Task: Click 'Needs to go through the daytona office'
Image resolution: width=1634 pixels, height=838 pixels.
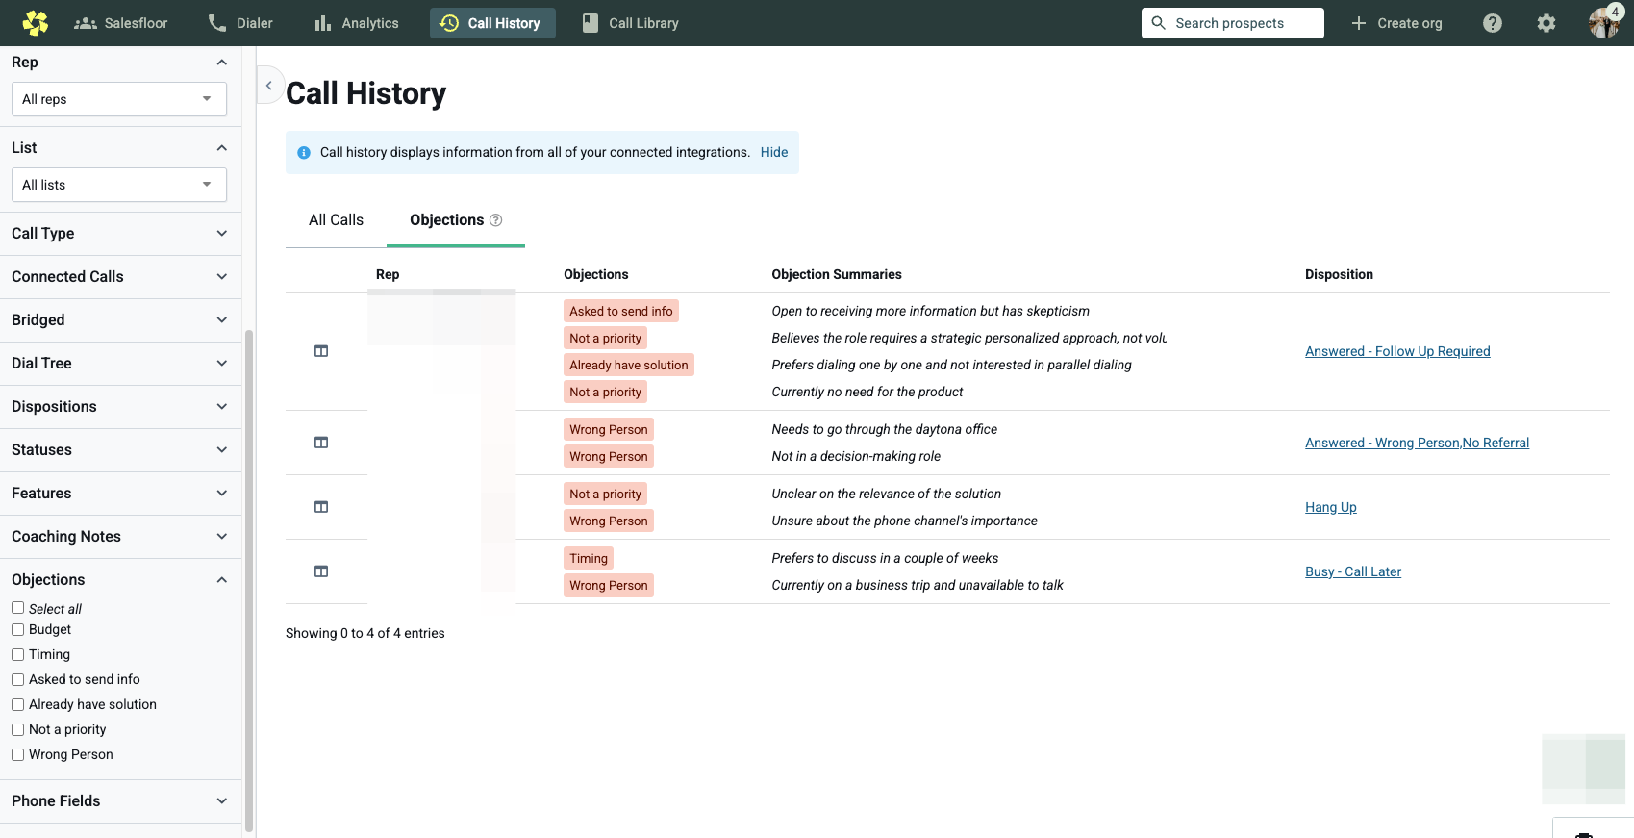Action: tap(884, 429)
